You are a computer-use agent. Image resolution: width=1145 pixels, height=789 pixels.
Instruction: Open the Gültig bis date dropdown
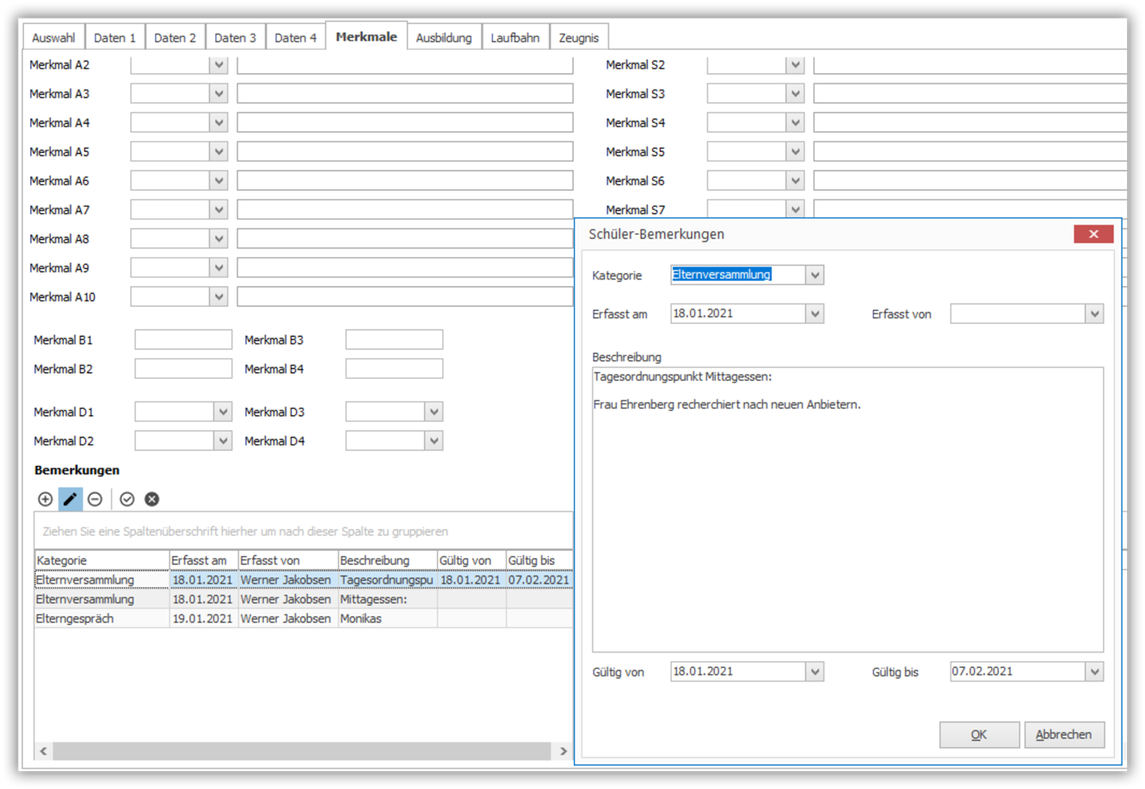1094,671
